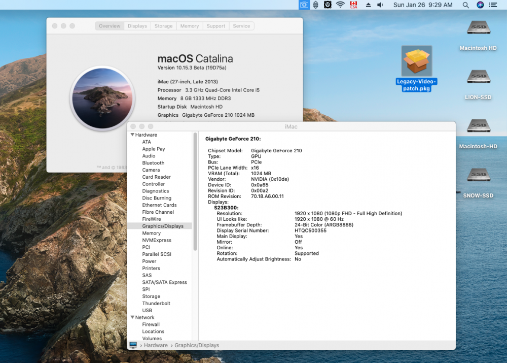Select Printers in the sidebar
The height and width of the screenshot is (363, 507).
(x=151, y=268)
